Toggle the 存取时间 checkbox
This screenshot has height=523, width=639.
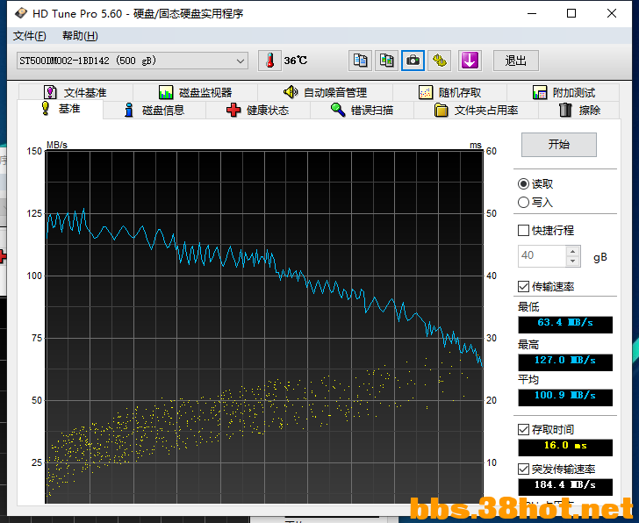[x=546, y=429]
